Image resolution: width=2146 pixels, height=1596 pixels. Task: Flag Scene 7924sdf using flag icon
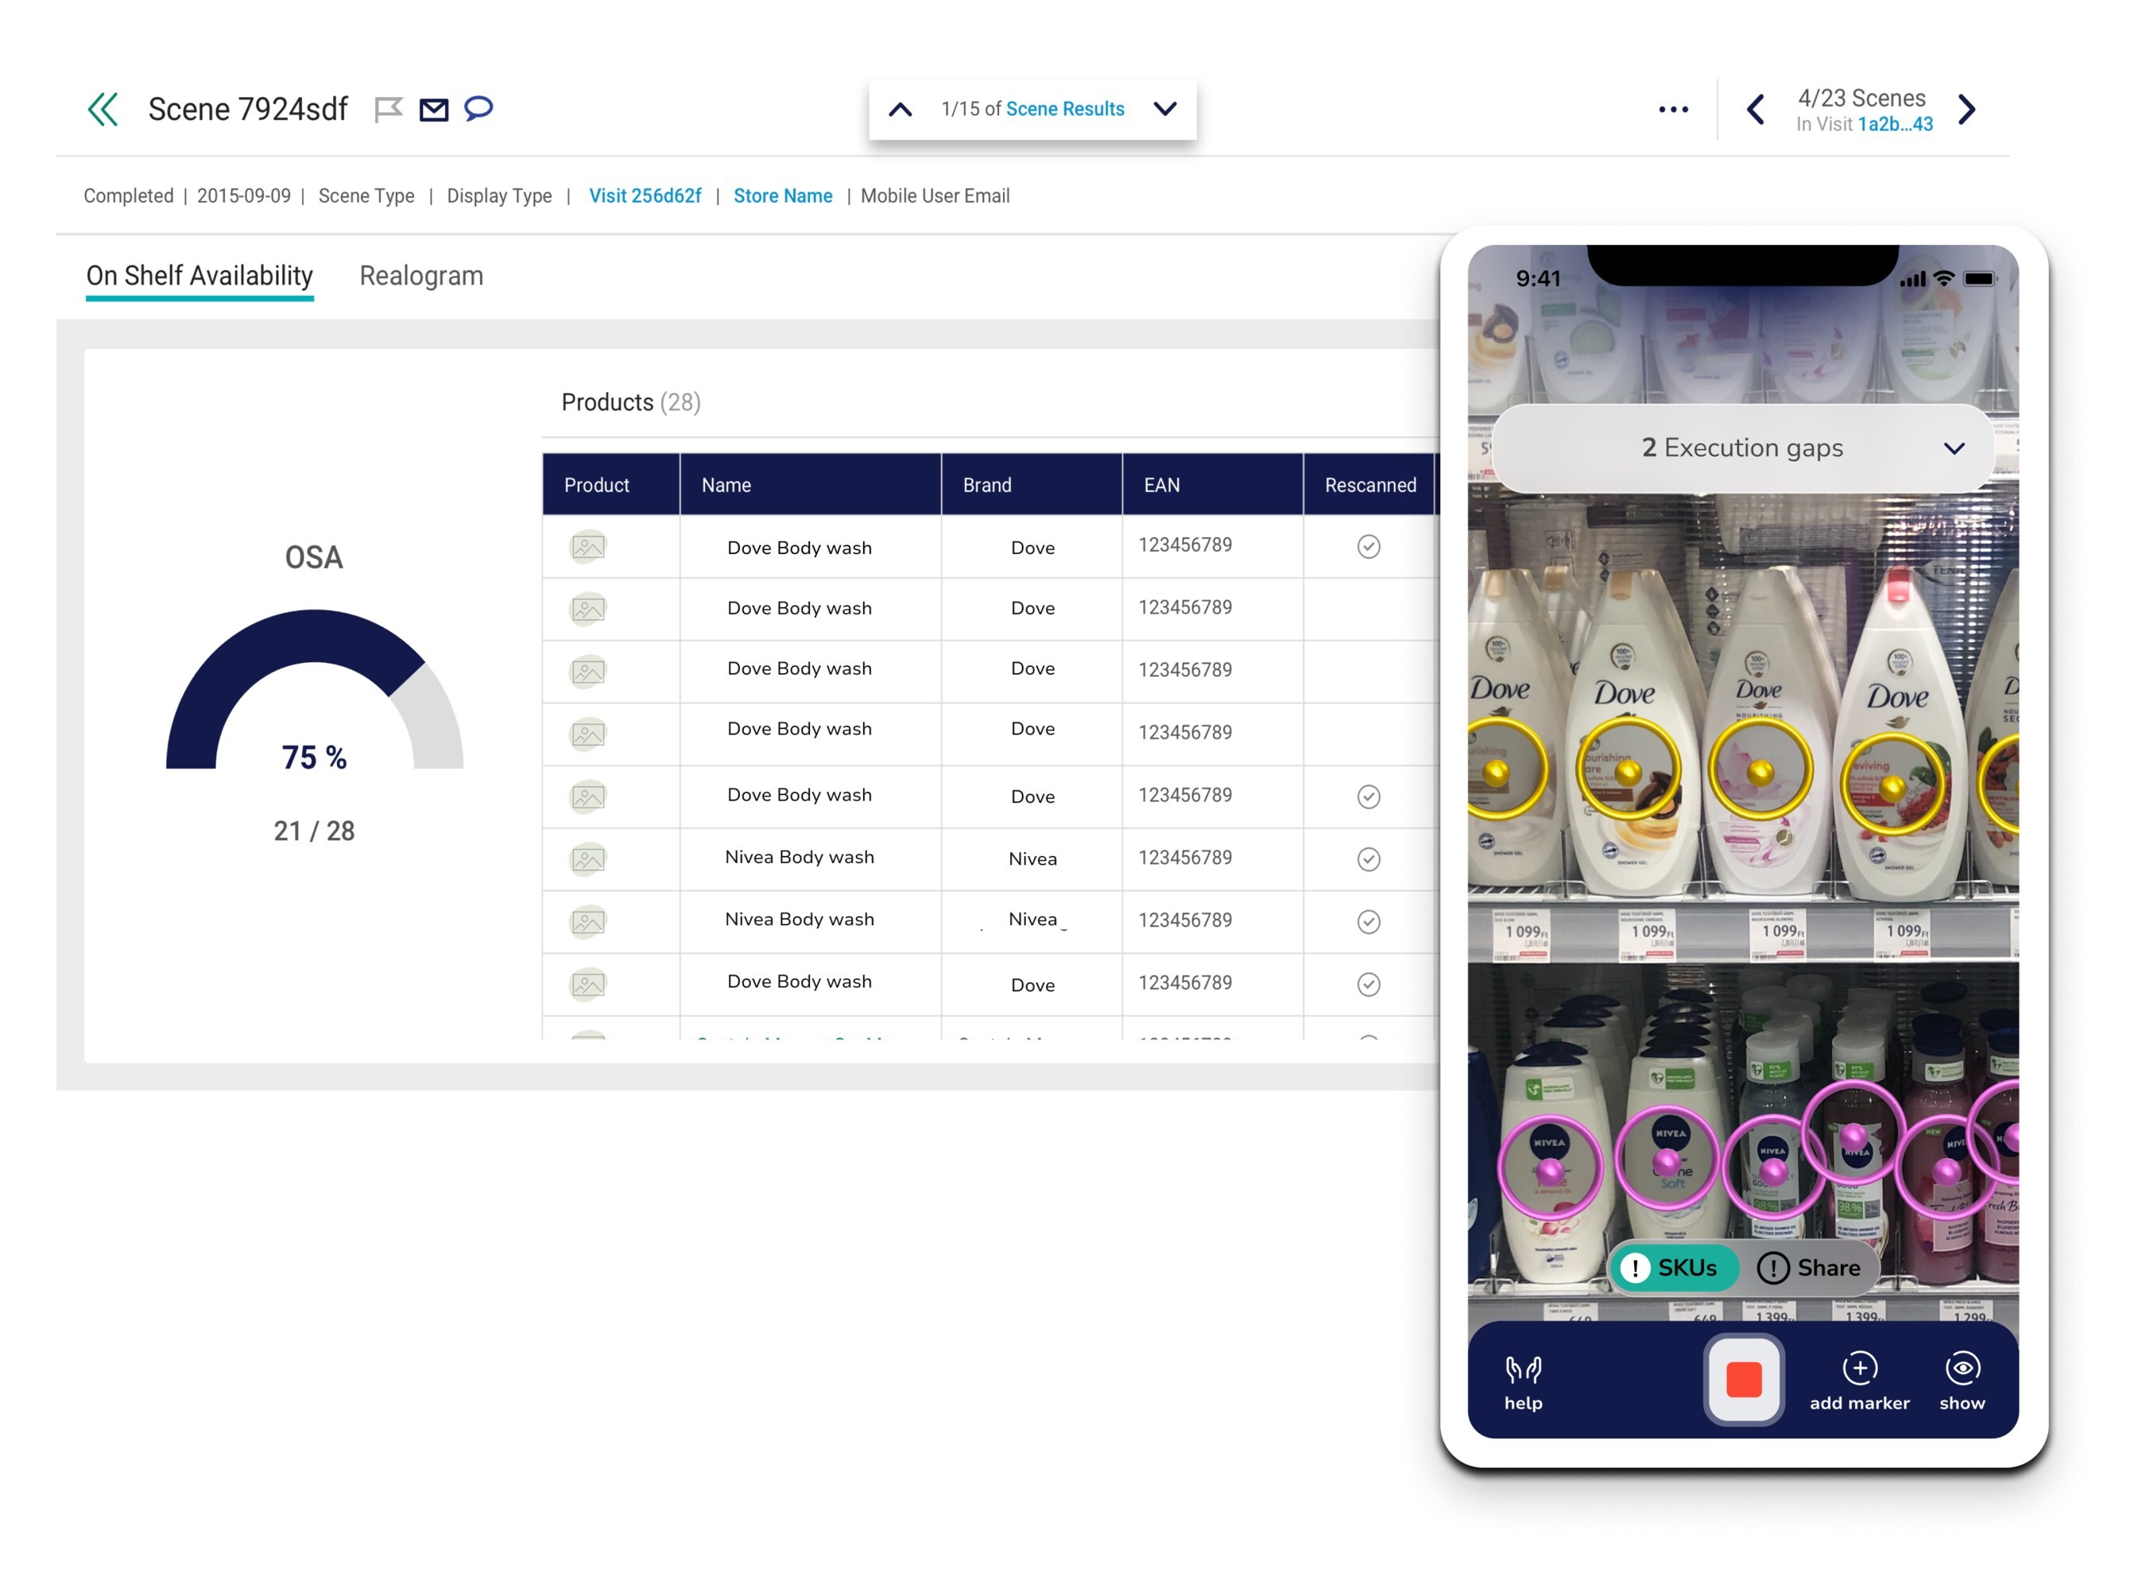point(387,109)
